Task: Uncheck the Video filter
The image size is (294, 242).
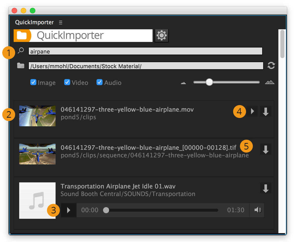Action: pyautogui.click(x=67, y=82)
